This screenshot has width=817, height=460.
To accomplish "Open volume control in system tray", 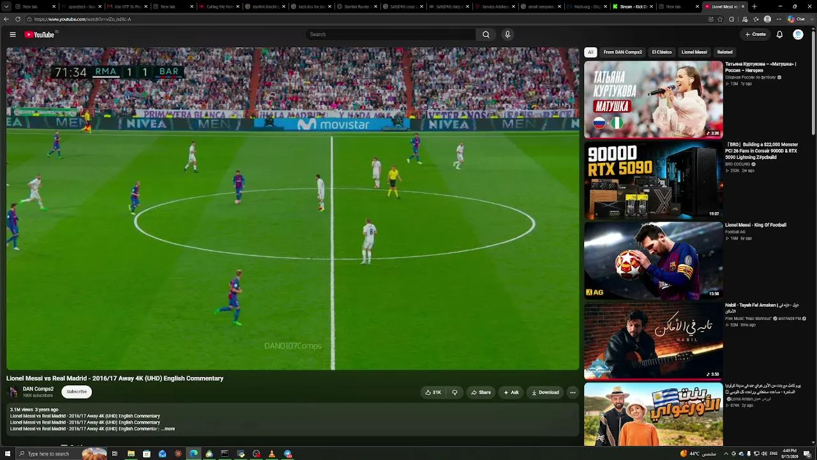I will click(x=764, y=454).
